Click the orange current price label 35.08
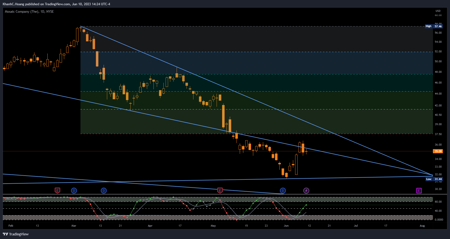 (438, 151)
